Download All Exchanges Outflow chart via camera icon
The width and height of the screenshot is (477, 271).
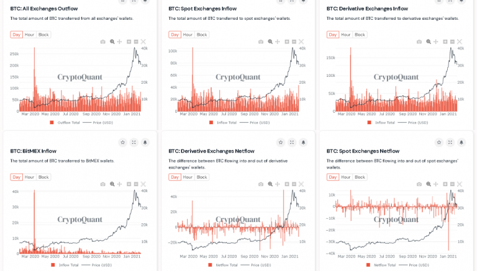(x=103, y=42)
